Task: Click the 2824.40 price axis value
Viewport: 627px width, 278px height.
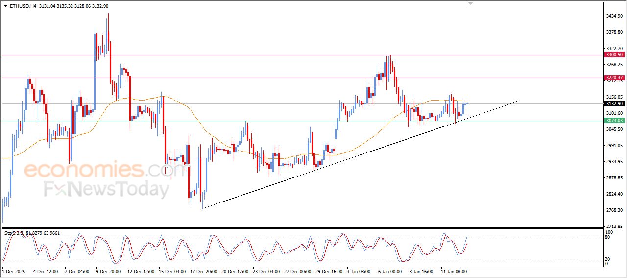Action: (x=614, y=194)
